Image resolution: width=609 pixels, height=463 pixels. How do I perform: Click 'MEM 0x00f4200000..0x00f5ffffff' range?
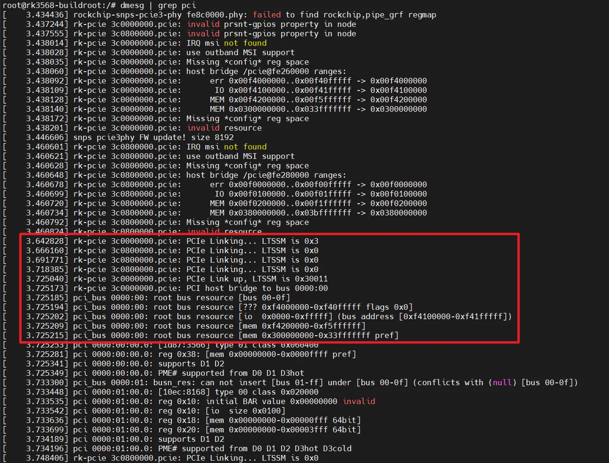pyautogui.click(x=281, y=99)
